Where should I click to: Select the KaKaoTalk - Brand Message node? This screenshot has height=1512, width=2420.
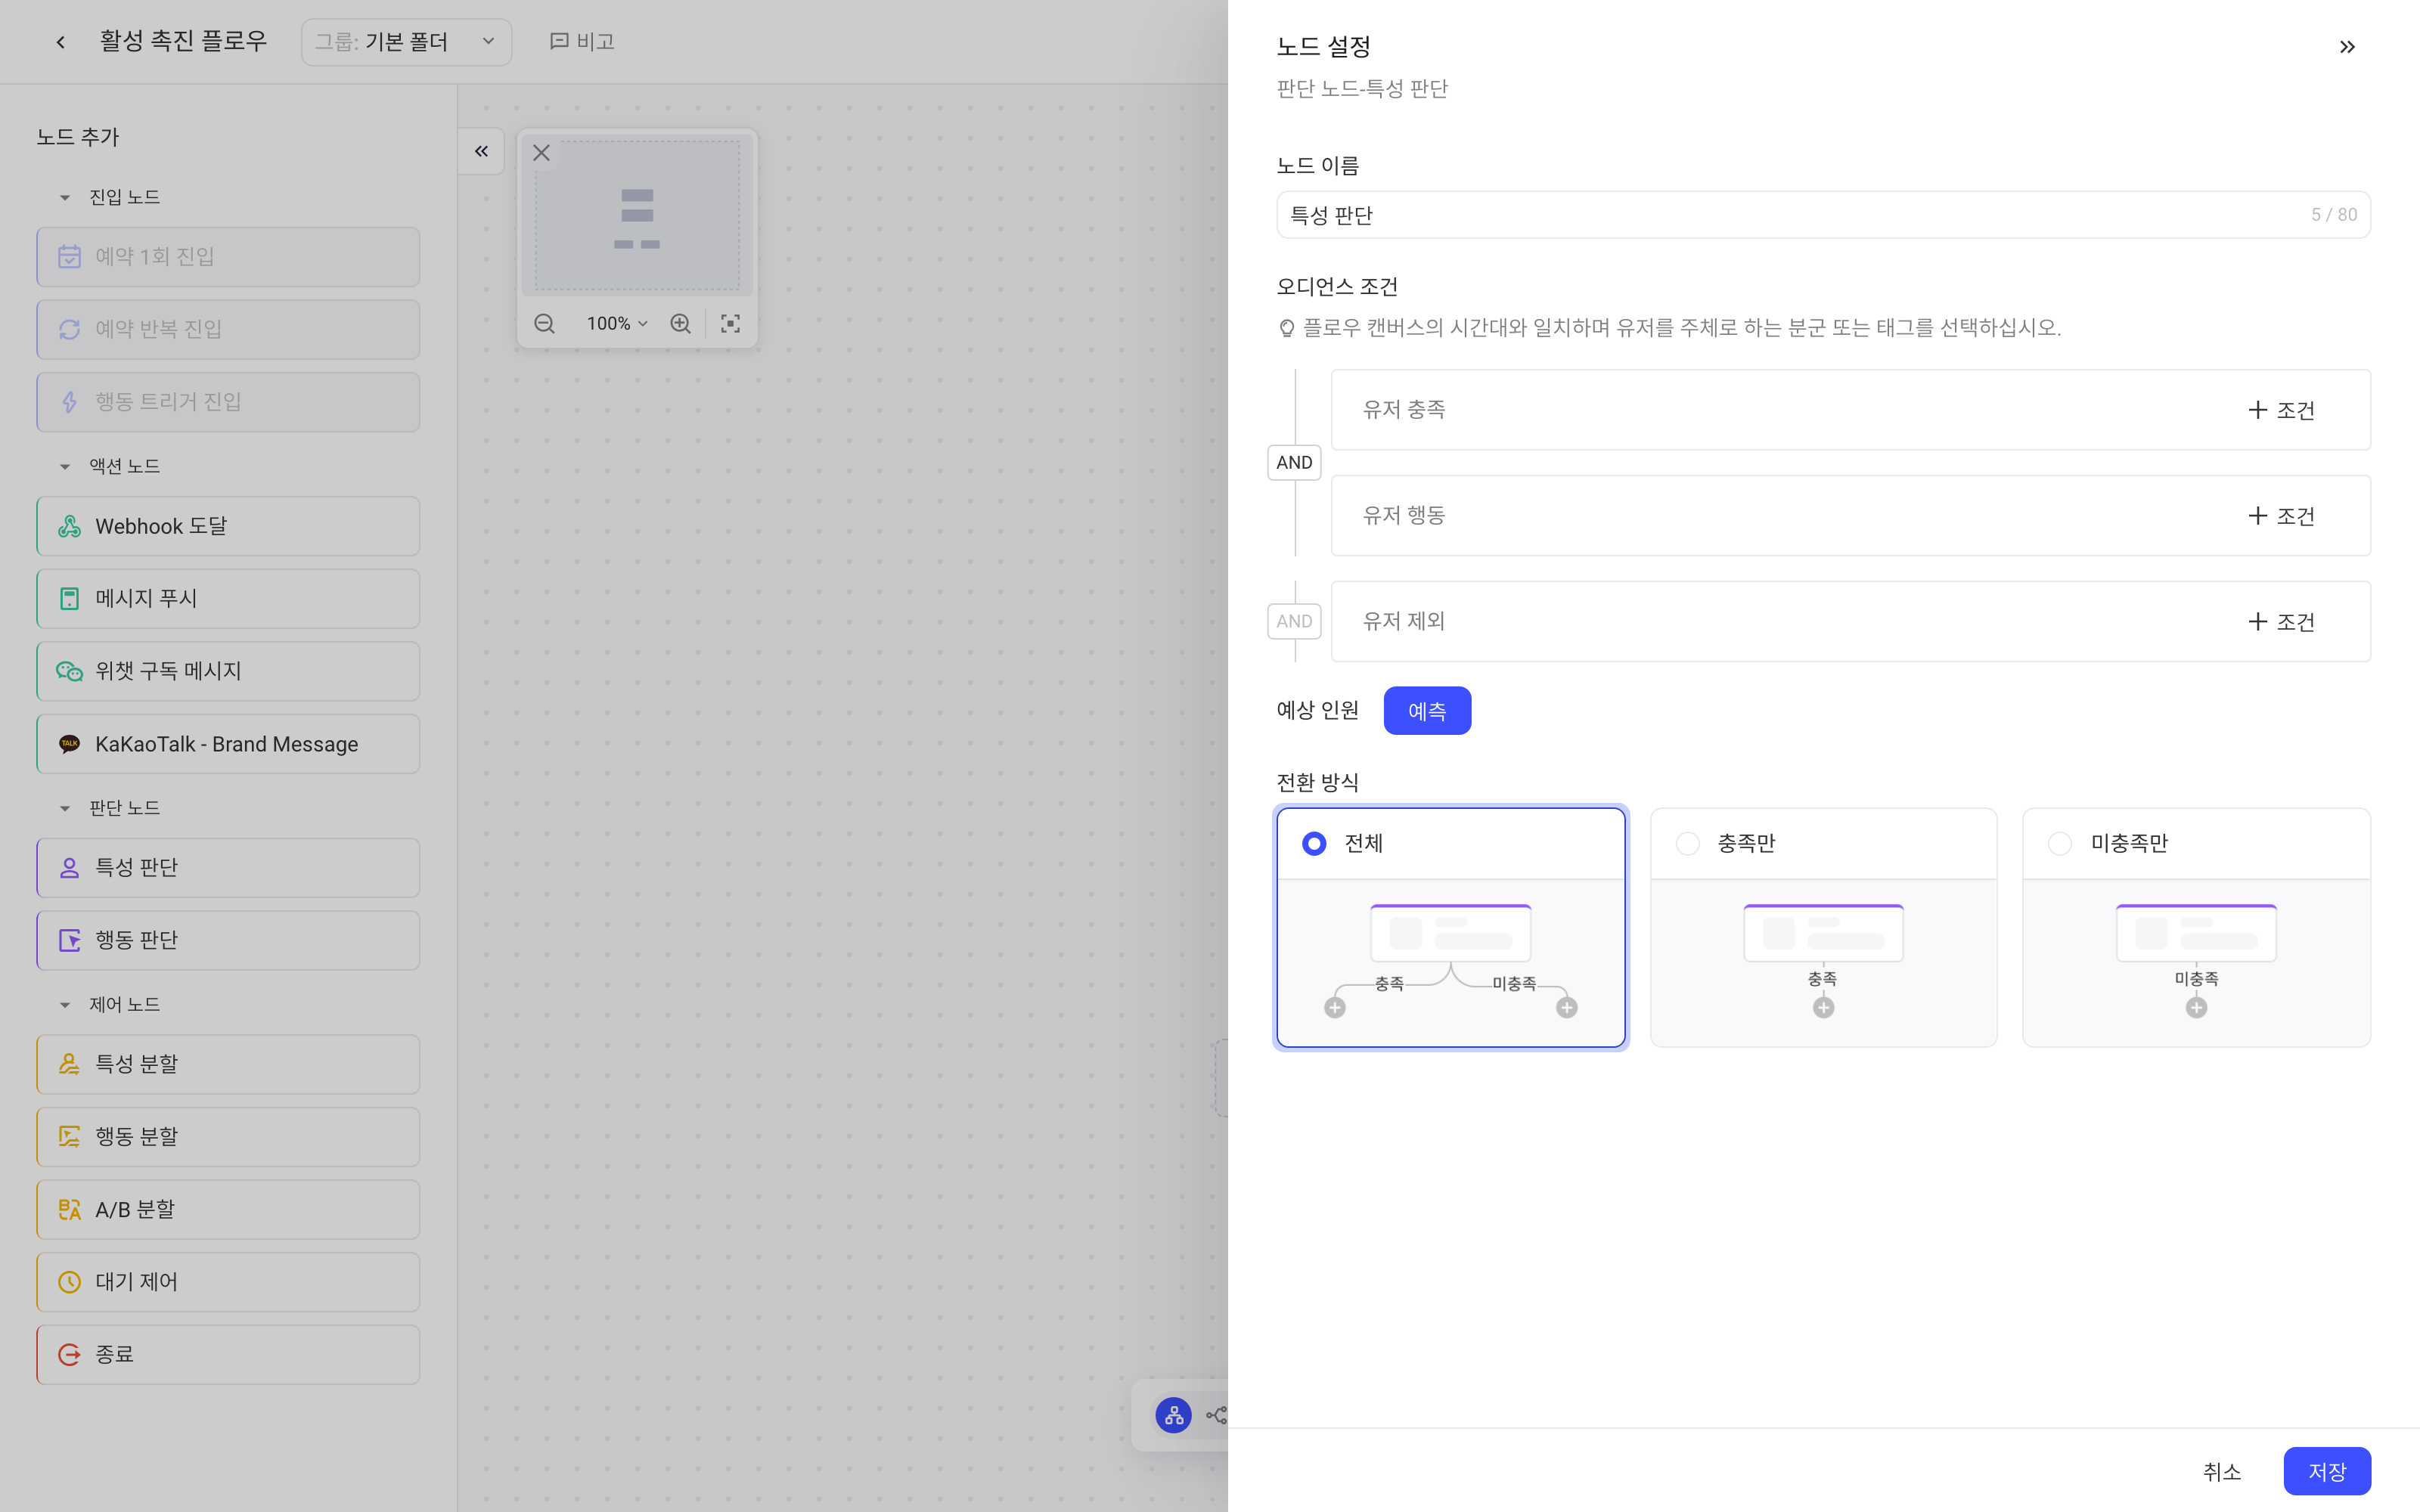pyautogui.click(x=228, y=744)
